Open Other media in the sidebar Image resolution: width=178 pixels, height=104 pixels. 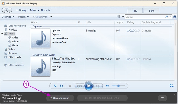(13, 57)
